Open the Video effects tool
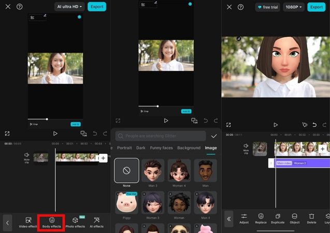 (x=28, y=222)
